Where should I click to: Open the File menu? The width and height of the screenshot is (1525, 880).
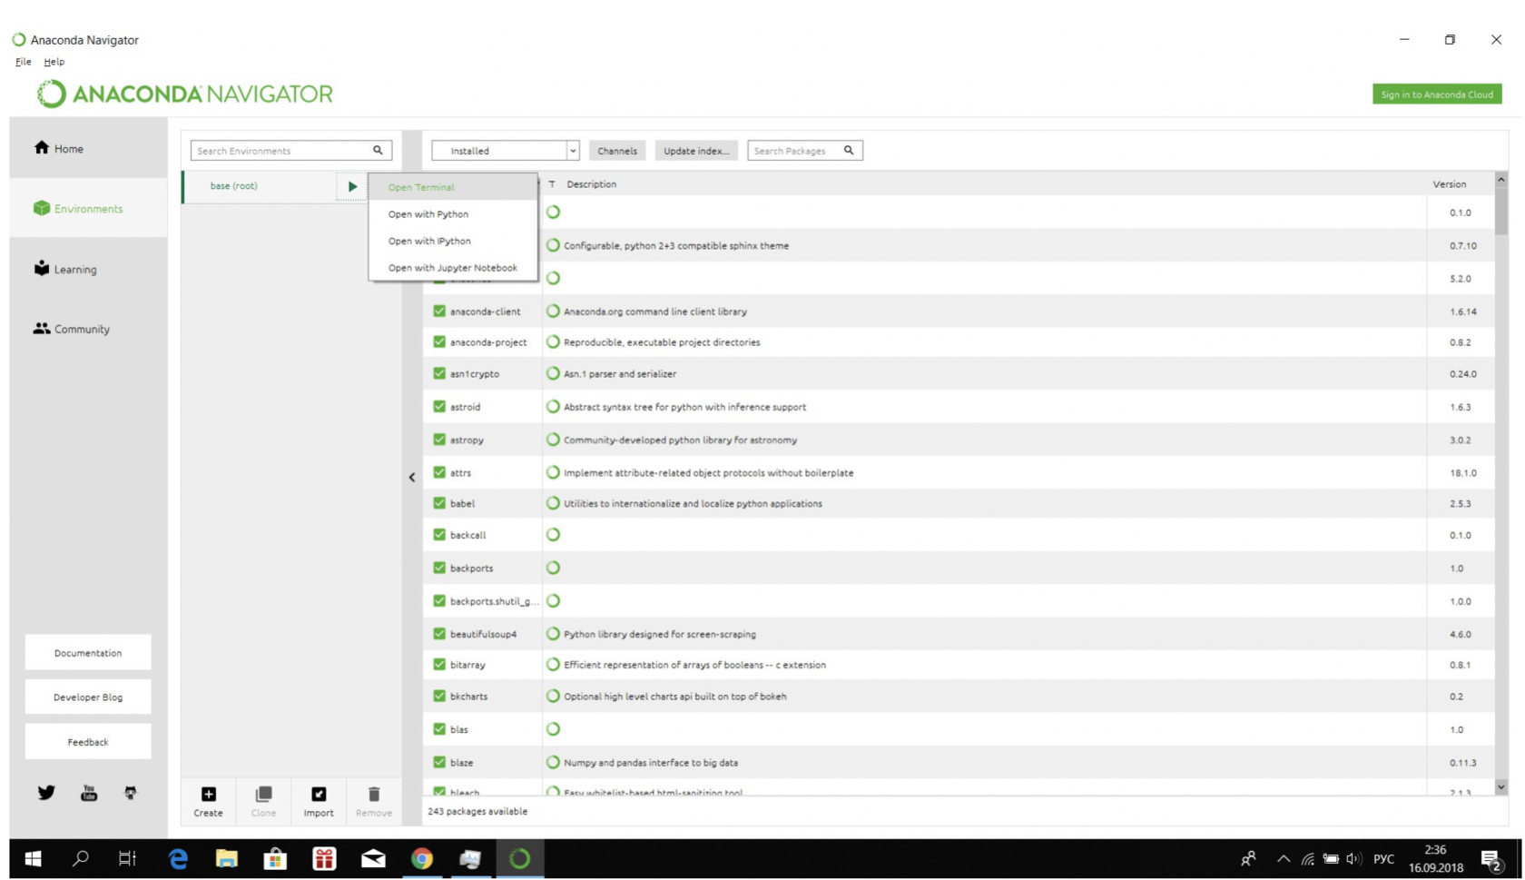coord(24,62)
